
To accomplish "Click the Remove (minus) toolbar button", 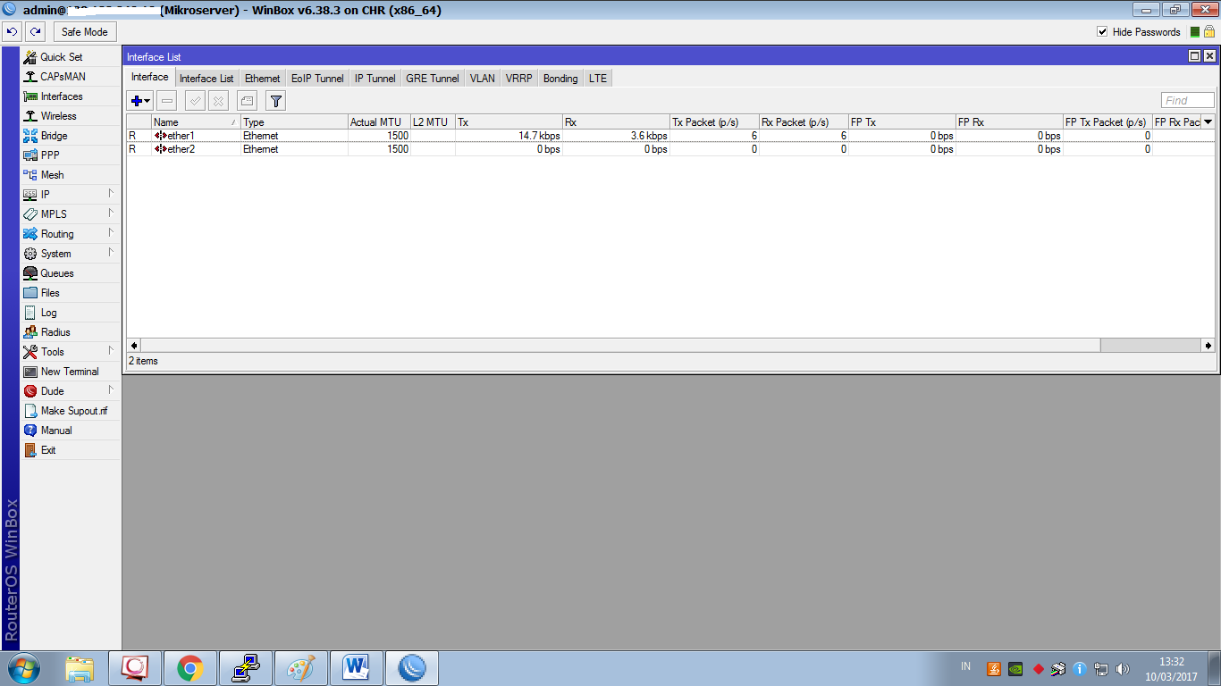I will click(167, 101).
